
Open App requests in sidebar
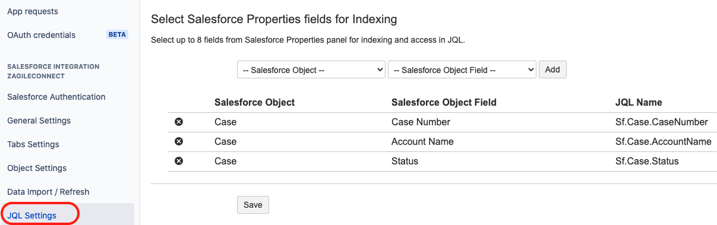[33, 11]
